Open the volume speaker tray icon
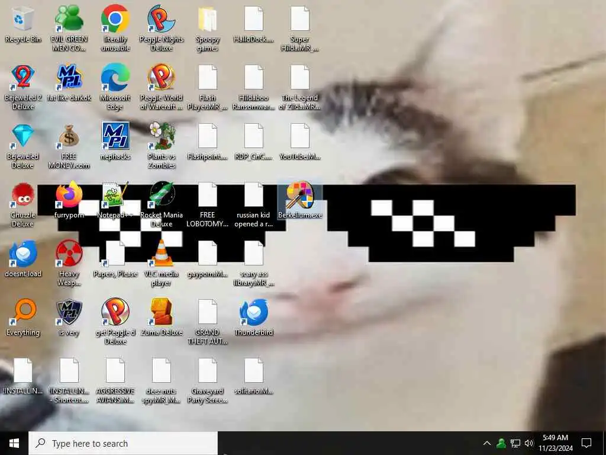Viewport: 606px width, 455px height. click(x=529, y=443)
